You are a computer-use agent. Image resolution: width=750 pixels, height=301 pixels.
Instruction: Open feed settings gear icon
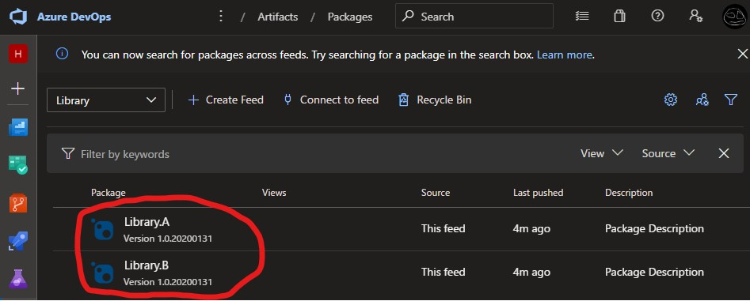(x=671, y=100)
